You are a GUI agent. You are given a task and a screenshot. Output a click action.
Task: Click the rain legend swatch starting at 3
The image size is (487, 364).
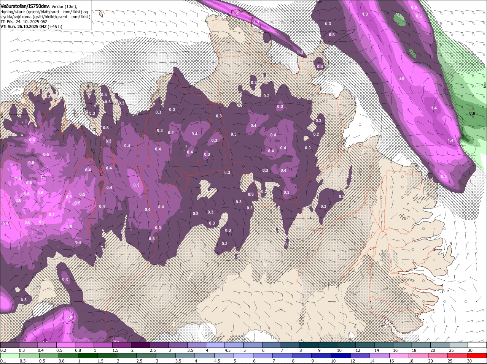pos(166,355)
